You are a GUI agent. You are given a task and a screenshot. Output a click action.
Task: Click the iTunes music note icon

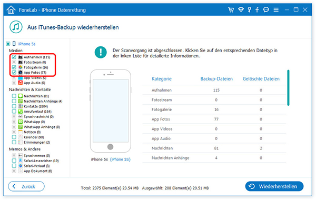(16, 27)
